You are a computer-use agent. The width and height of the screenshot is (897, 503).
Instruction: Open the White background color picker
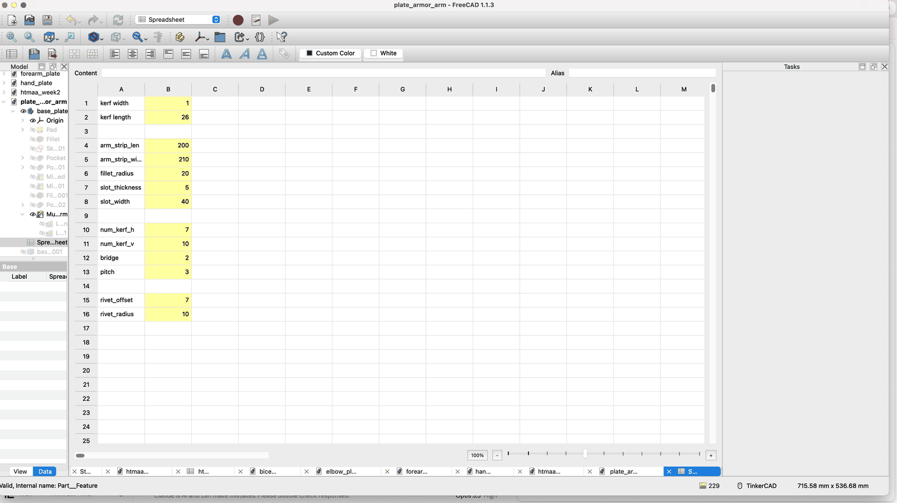(x=383, y=53)
